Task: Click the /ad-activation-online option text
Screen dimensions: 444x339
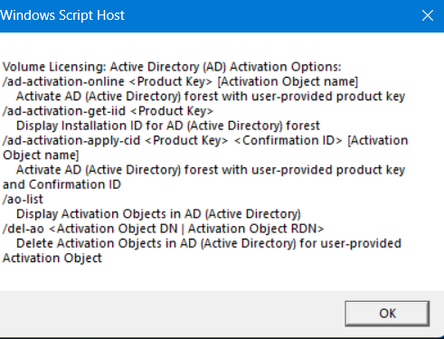Action: click(63, 81)
